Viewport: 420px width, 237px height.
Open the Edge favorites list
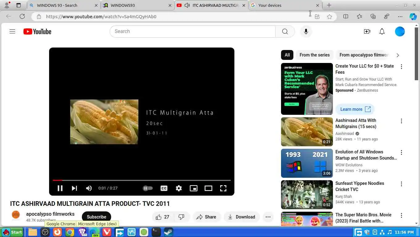(x=359, y=17)
